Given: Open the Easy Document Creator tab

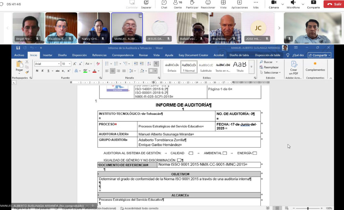Looking at the screenshot, I should [193, 55].
